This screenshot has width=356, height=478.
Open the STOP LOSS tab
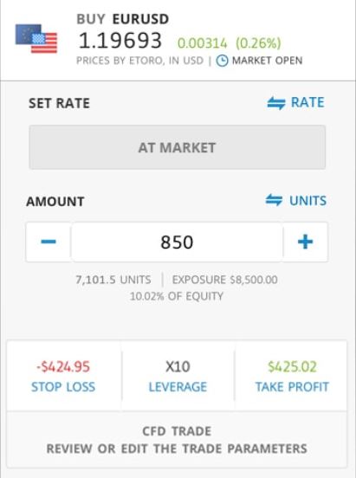pos(63,387)
